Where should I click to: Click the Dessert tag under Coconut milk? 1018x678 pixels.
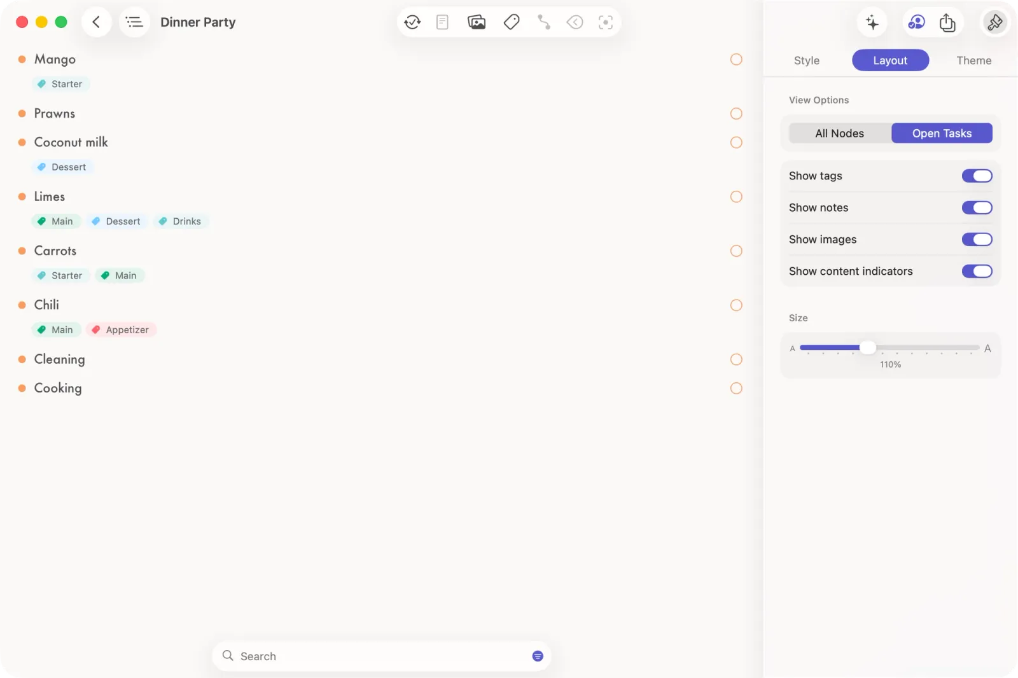coord(62,167)
